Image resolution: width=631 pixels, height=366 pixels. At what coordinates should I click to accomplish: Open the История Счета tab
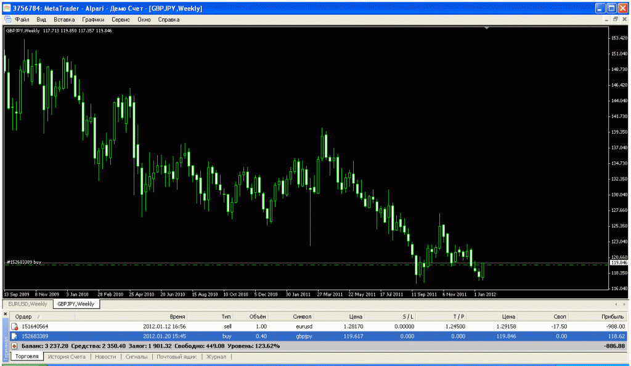tap(67, 357)
